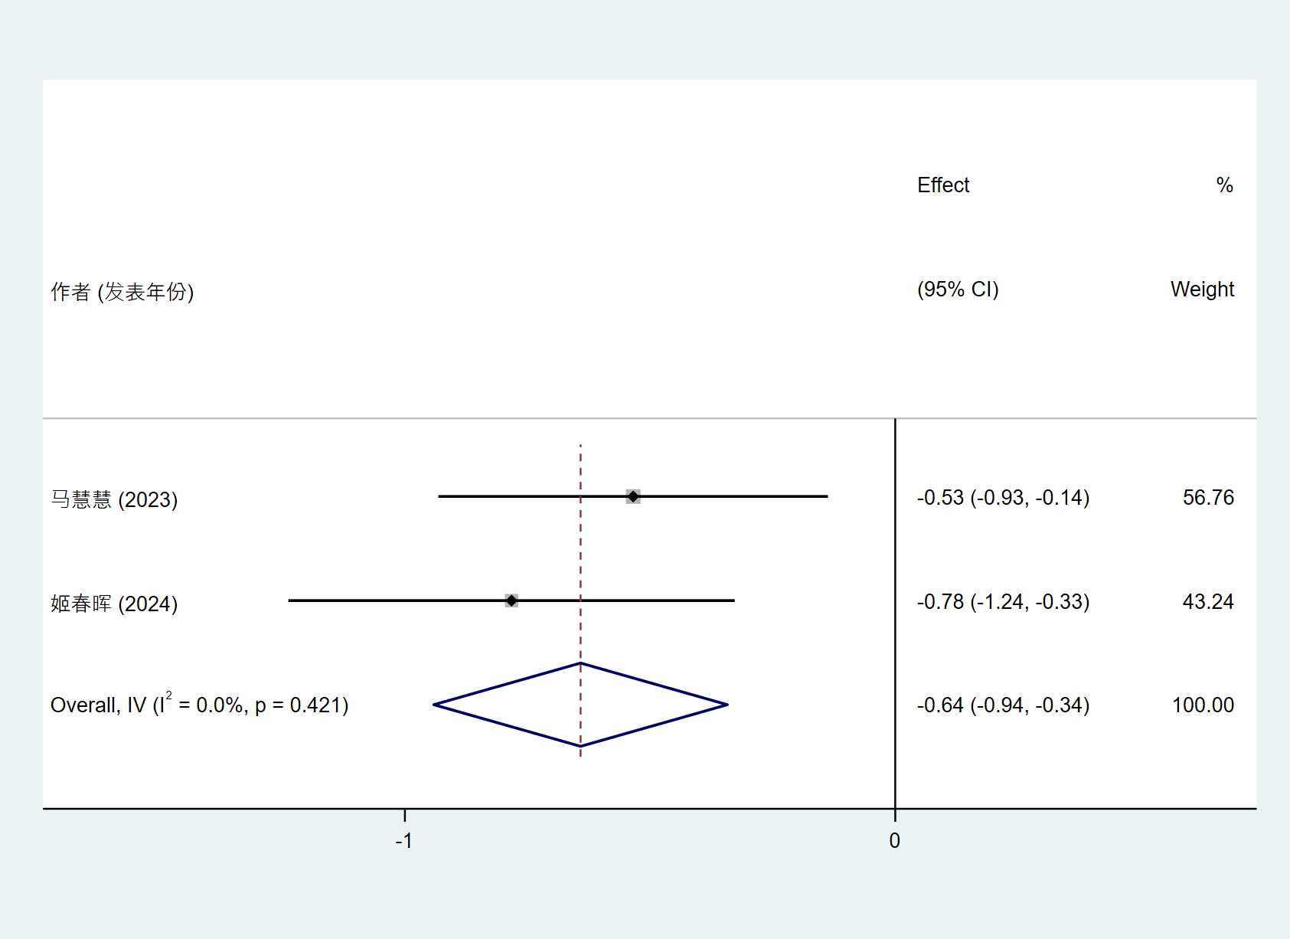This screenshot has width=1290, height=939.
Task: Click the weight value 56.76
Action: click(1208, 498)
